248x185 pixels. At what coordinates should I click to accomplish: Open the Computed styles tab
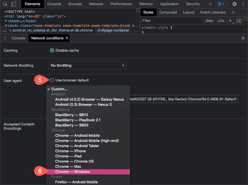tap(168, 12)
